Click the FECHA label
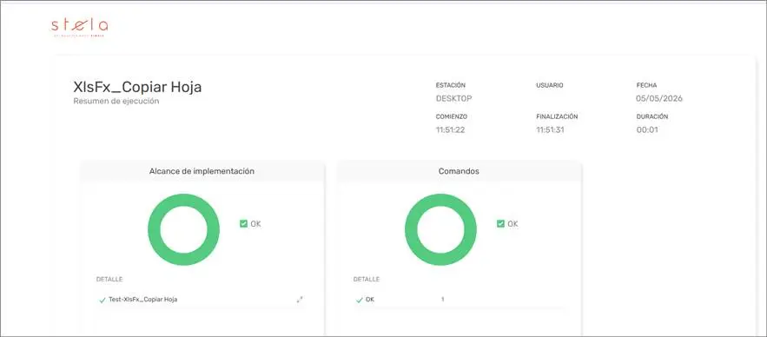767x337 pixels. click(x=646, y=85)
